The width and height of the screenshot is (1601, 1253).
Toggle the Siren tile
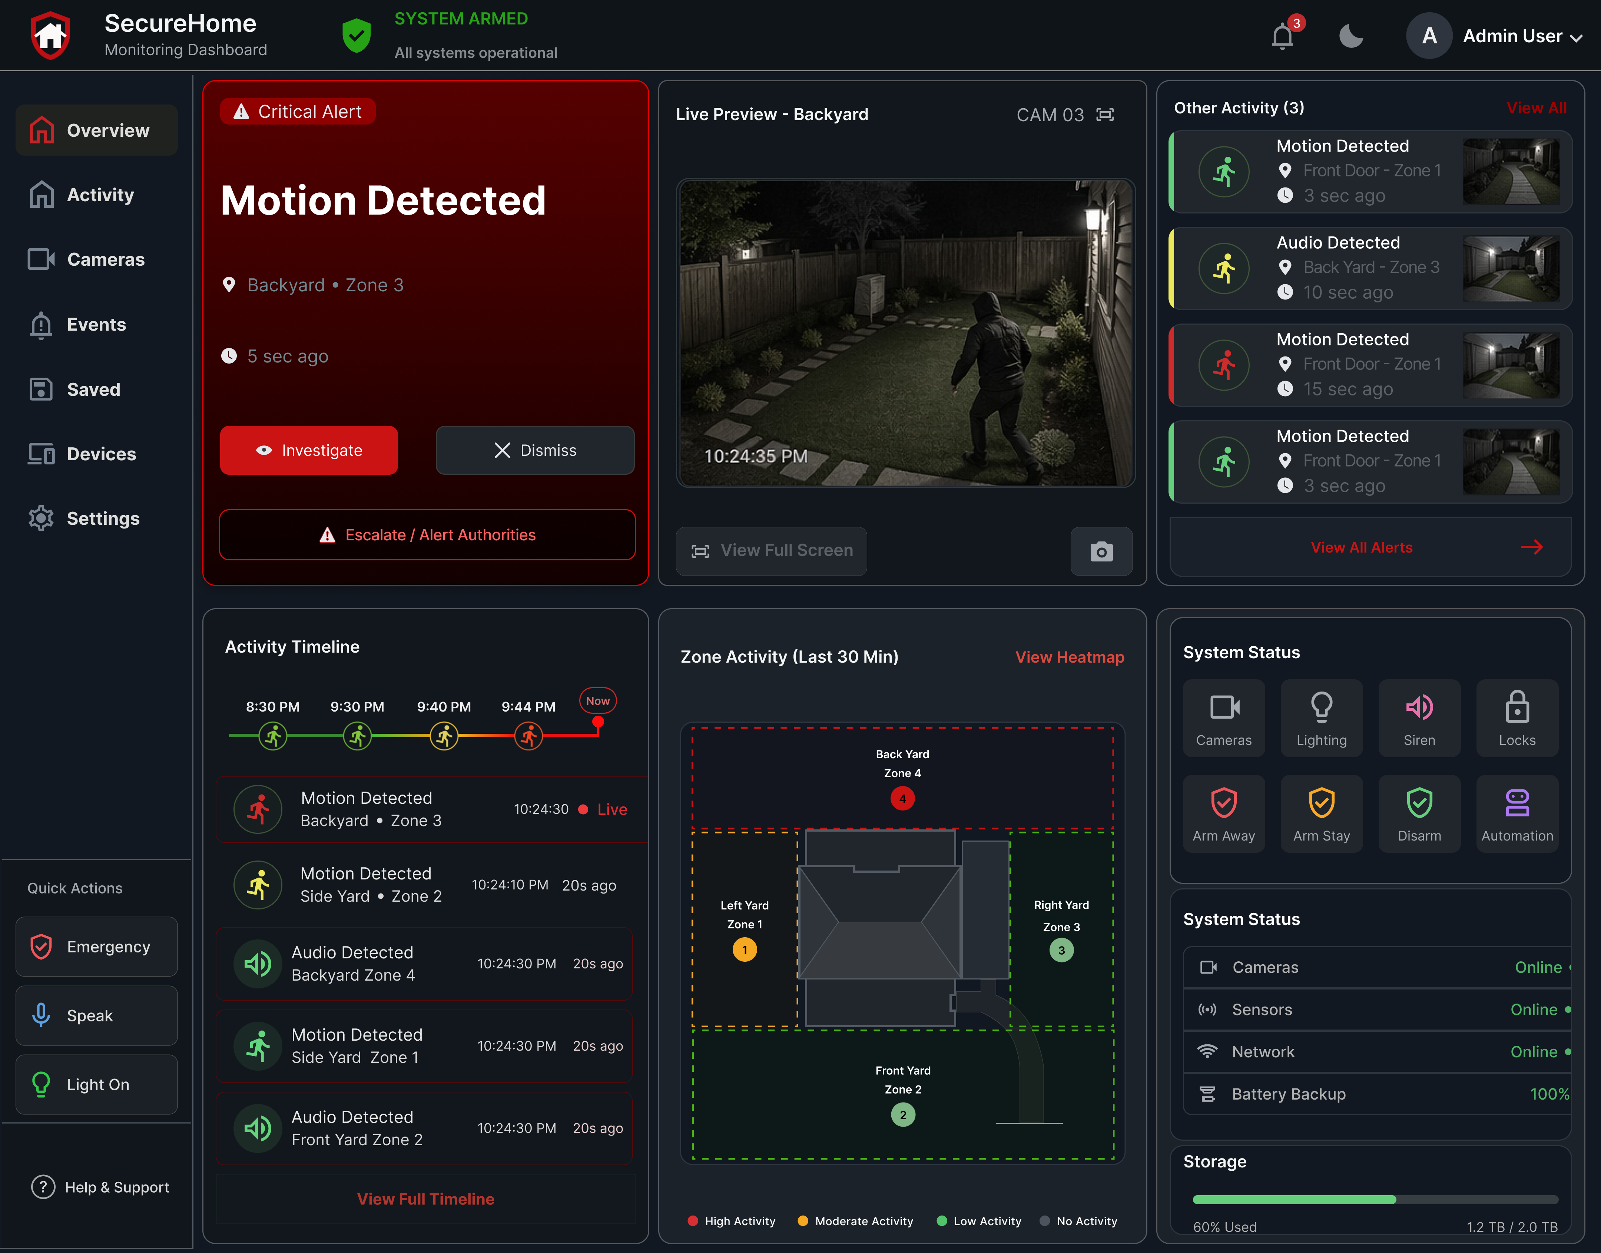point(1419,718)
